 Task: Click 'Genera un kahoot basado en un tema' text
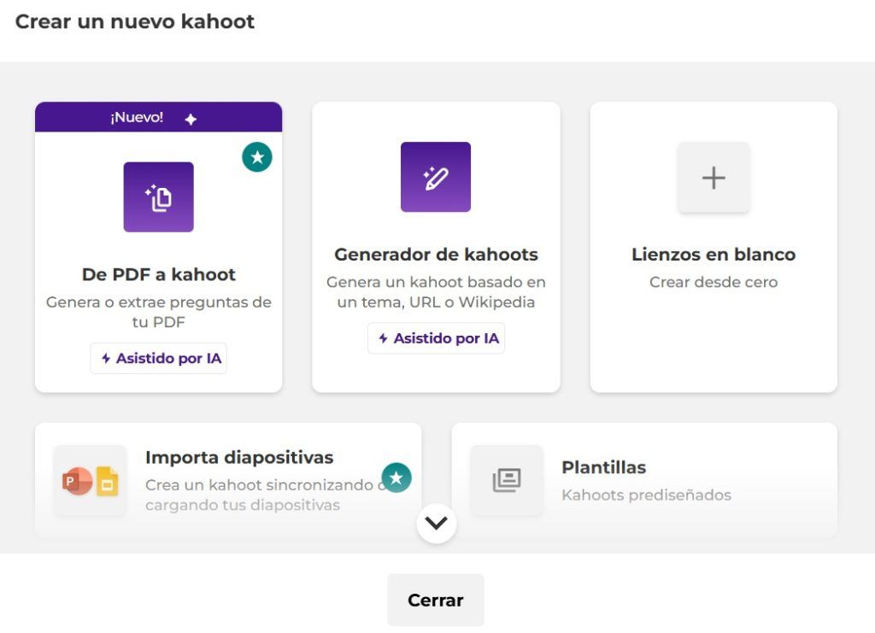point(437,291)
